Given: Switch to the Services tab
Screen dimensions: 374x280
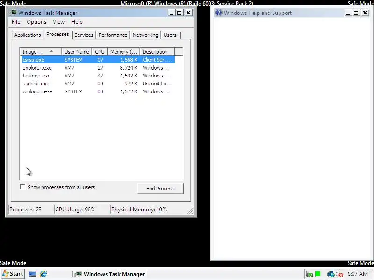Looking at the screenshot, I should click(x=84, y=35).
